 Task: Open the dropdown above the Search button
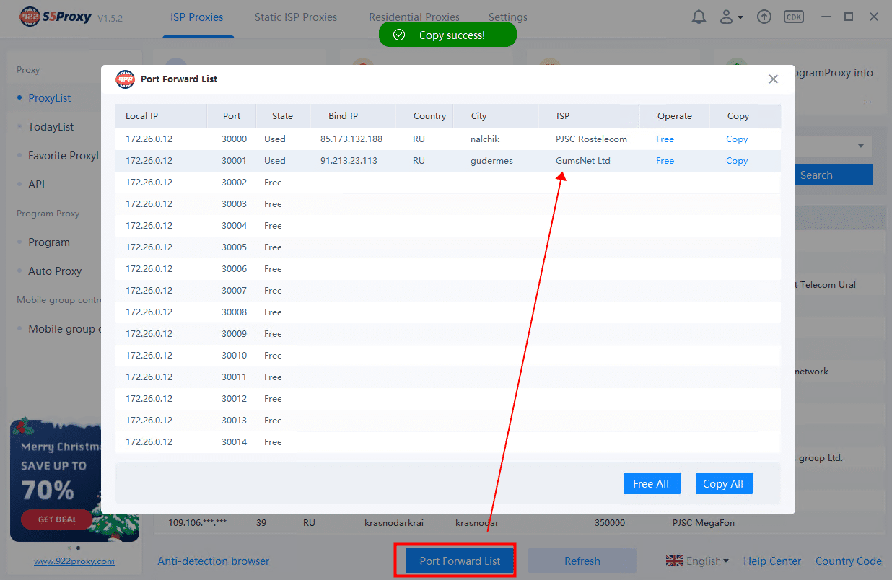(x=860, y=146)
